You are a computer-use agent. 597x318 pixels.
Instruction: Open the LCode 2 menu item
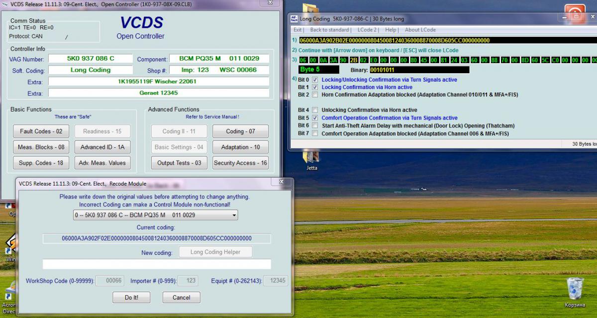coord(367,30)
